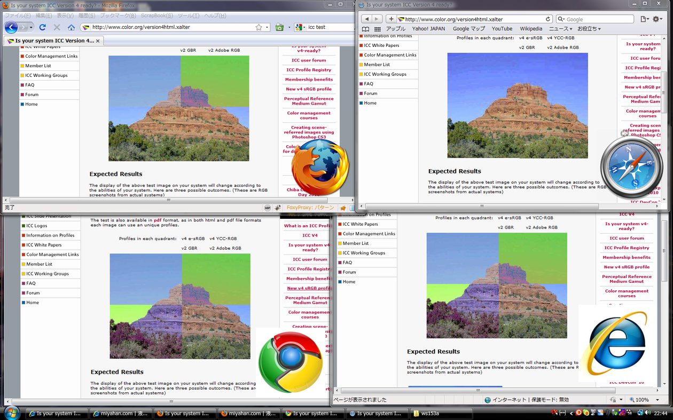This screenshot has width=673, height=420.
Task: Click 'New v4 sRGB profile' link in Chrome page
Action: pyautogui.click(x=309, y=288)
